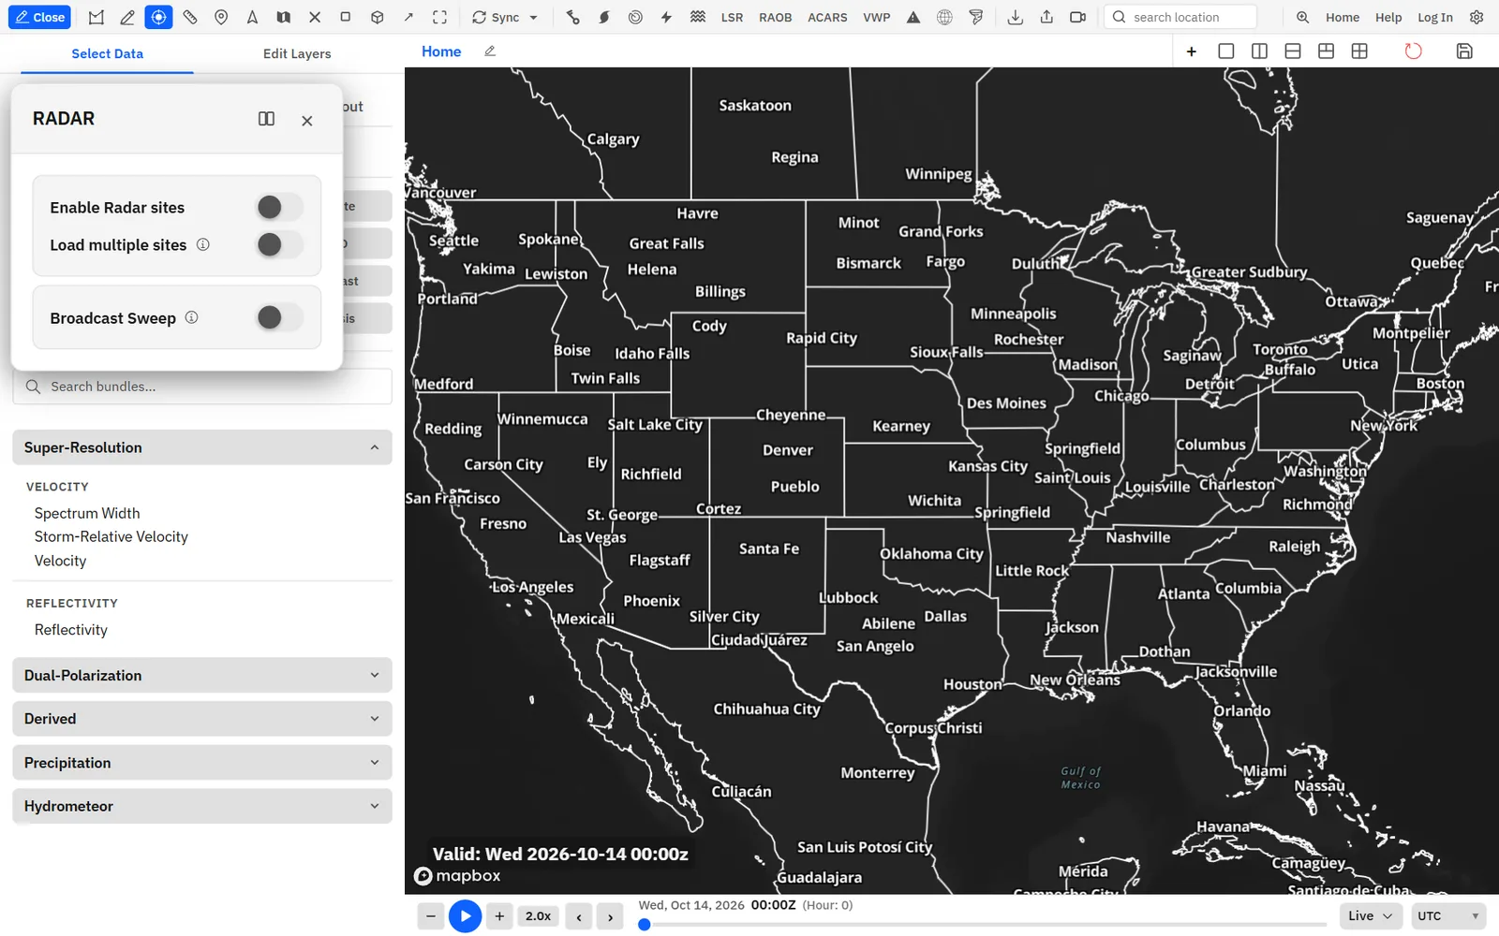Open the Live mode dropdown

point(1371,915)
